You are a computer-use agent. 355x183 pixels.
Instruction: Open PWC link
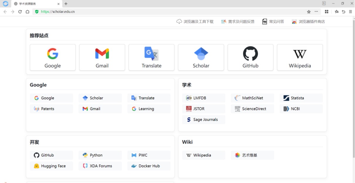point(149,155)
